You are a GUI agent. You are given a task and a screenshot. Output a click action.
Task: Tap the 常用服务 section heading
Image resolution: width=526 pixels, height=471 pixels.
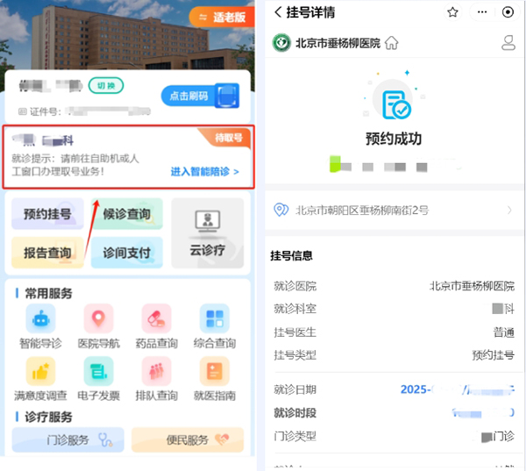48,293
